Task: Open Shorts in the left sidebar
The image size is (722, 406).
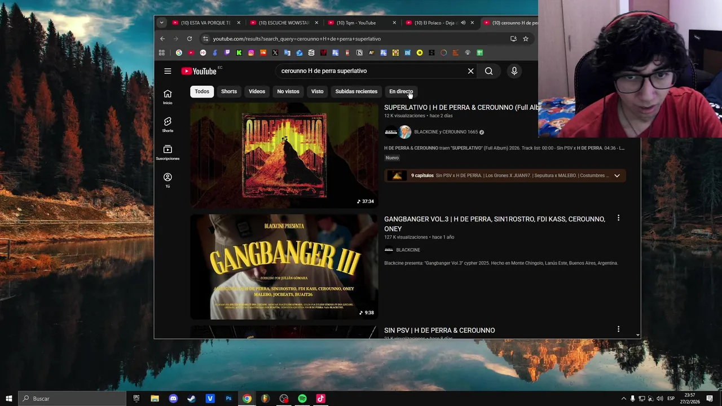Action: click(168, 125)
